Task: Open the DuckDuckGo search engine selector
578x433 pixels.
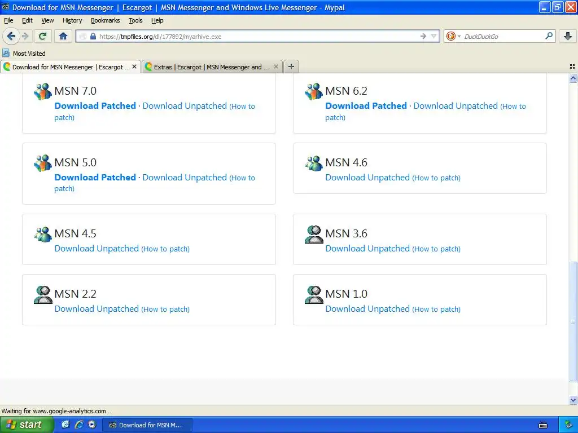Action: pos(453,36)
